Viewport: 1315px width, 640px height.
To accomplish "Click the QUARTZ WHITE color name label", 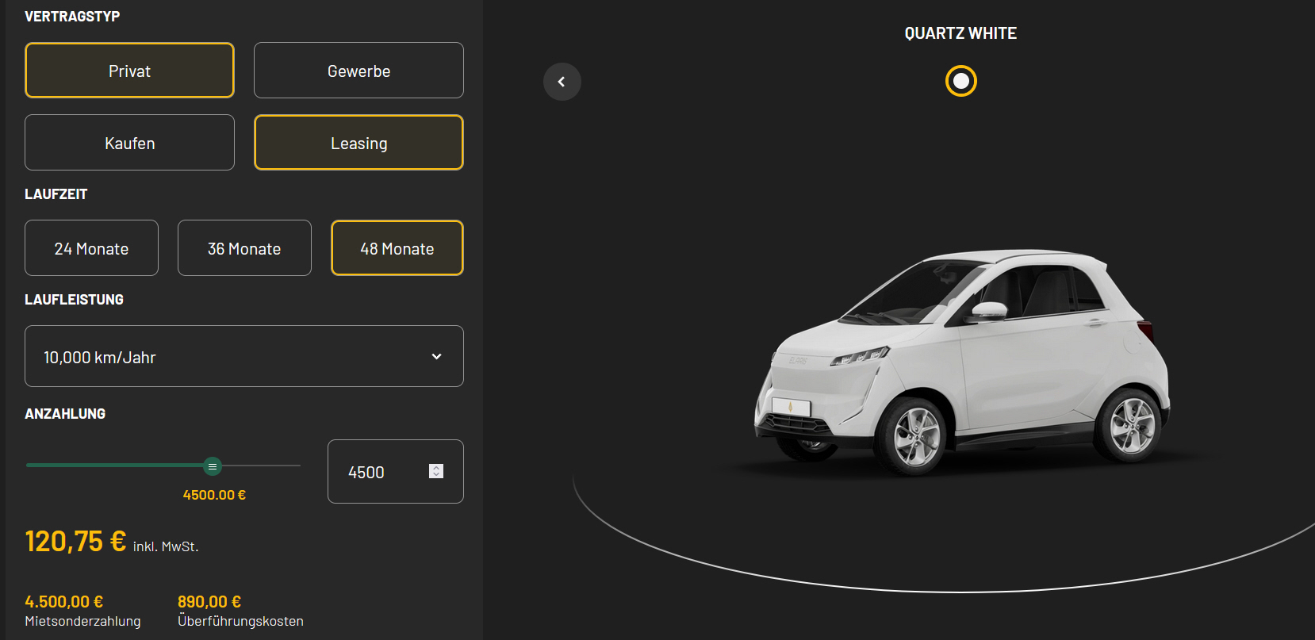I will (960, 33).
